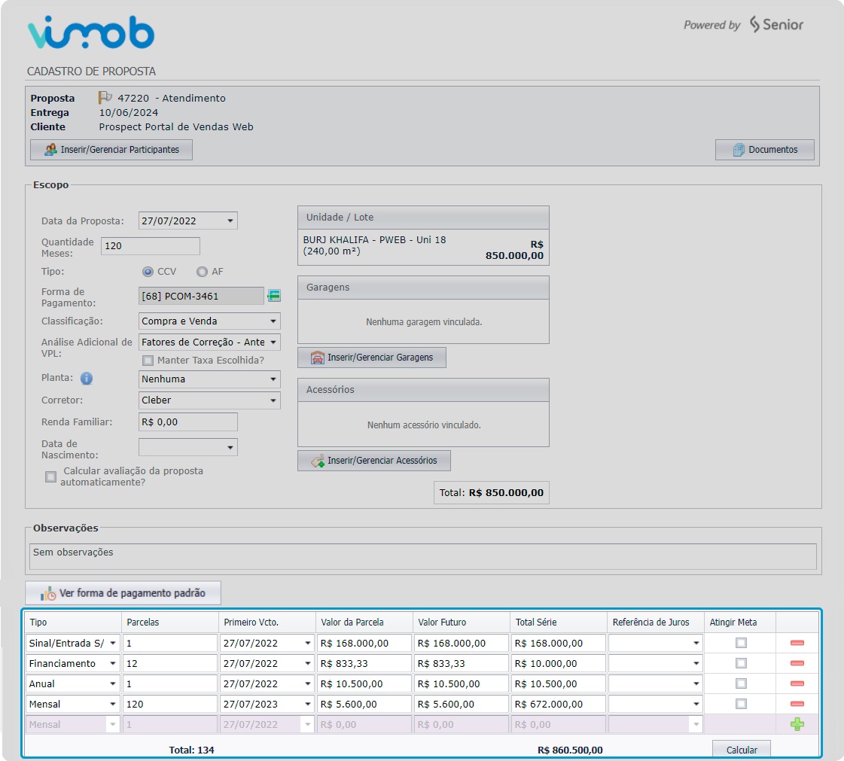Open the Planta dropdown showing Nenhuma
Screen dimensions: 844x761
click(273, 379)
